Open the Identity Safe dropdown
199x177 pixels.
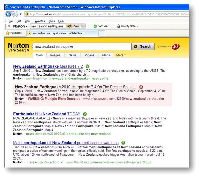coord(128,26)
